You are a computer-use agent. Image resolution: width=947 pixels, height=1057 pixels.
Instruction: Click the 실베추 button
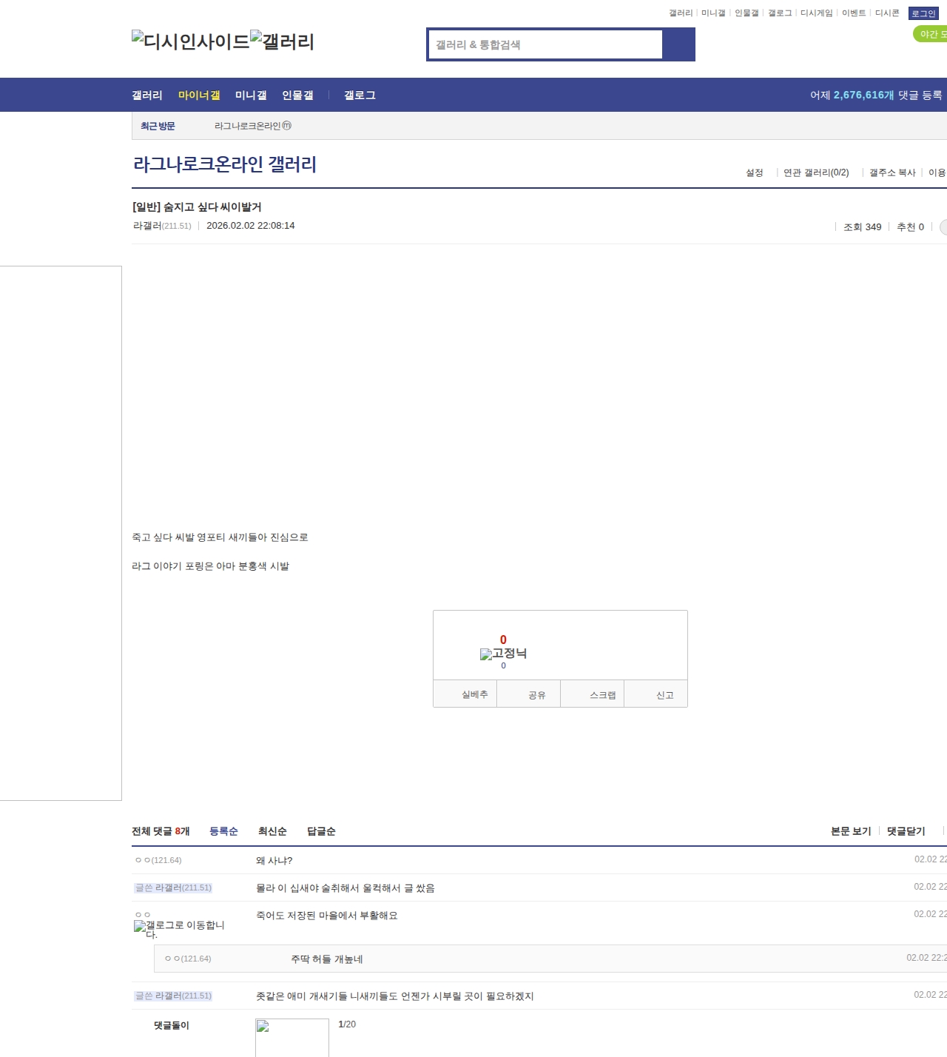click(465, 694)
